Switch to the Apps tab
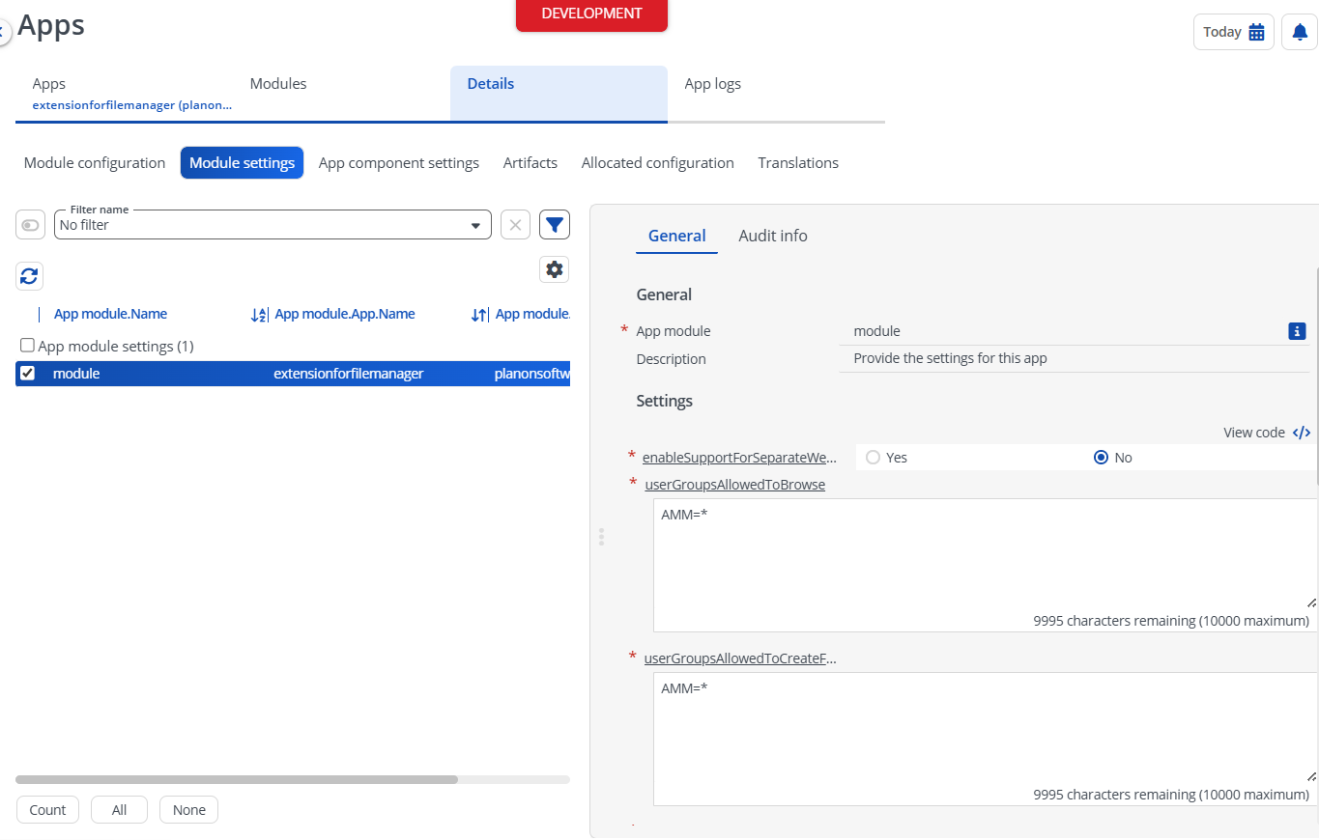 click(x=124, y=93)
